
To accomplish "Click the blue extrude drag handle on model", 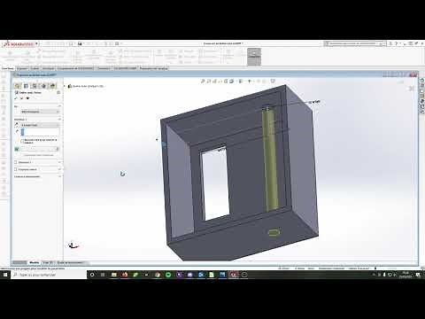I will [x=164, y=144].
